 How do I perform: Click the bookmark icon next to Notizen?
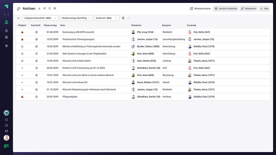(50, 9)
